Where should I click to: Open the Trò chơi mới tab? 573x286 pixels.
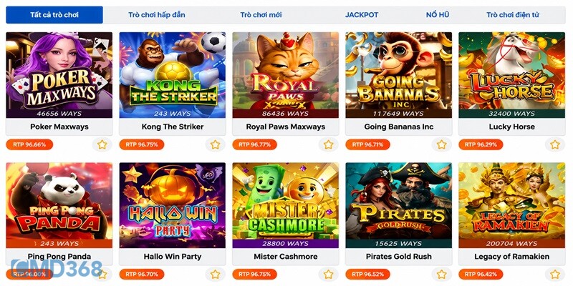[261, 15]
